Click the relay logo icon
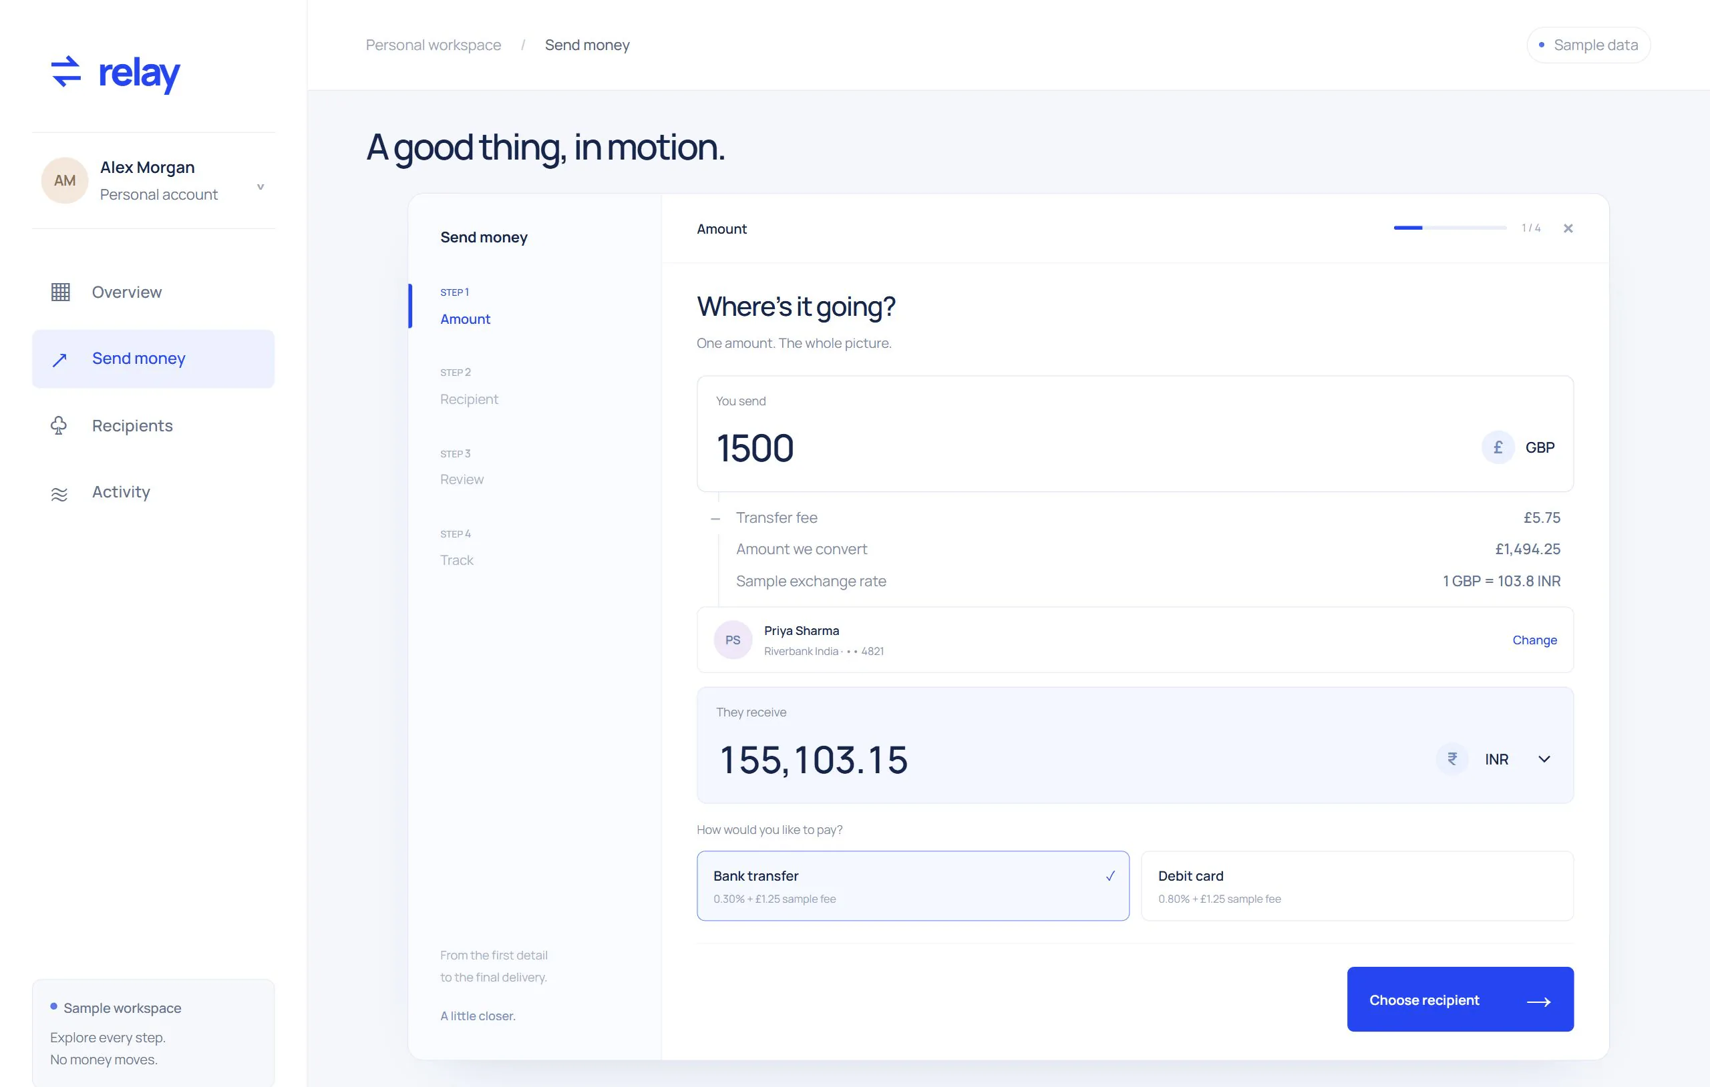This screenshot has width=1710, height=1087. (66, 71)
